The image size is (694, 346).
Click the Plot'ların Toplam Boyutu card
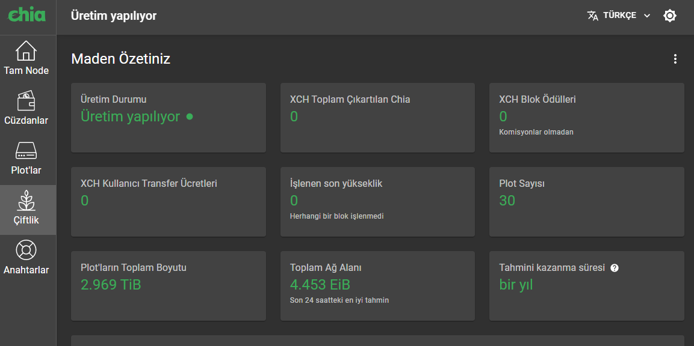point(168,286)
